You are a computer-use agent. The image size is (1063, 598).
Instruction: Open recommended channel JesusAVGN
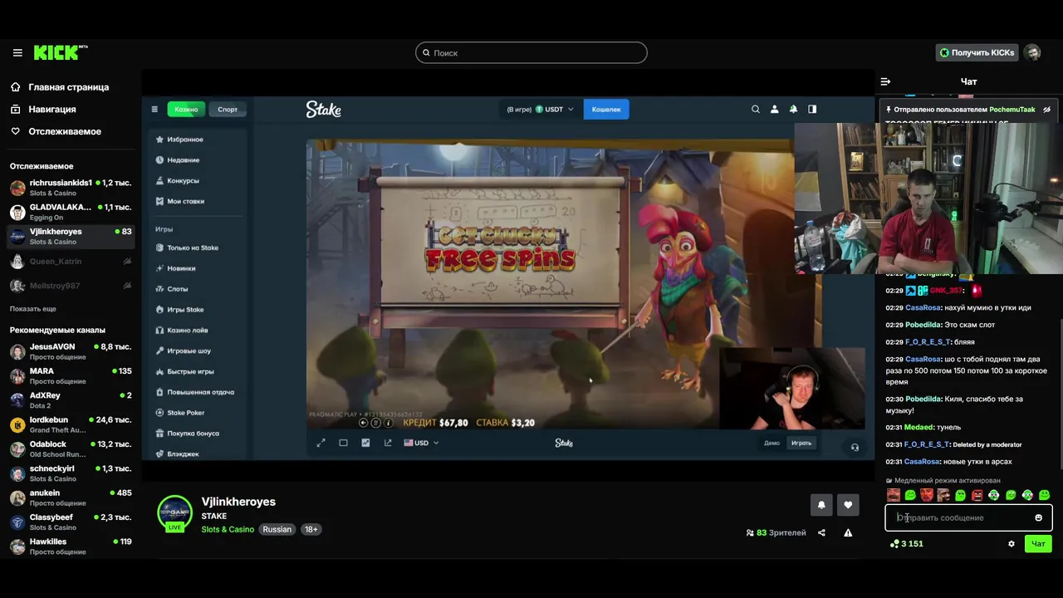pyautogui.click(x=71, y=351)
